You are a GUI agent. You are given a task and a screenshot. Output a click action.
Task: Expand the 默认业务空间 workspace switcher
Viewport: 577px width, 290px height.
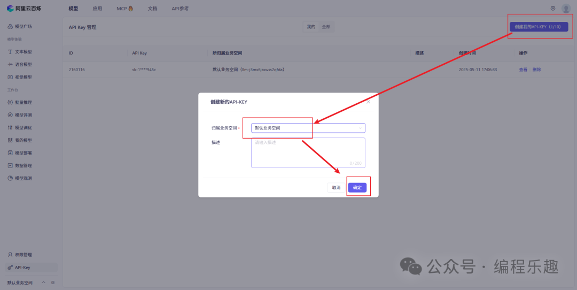coord(26,283)
